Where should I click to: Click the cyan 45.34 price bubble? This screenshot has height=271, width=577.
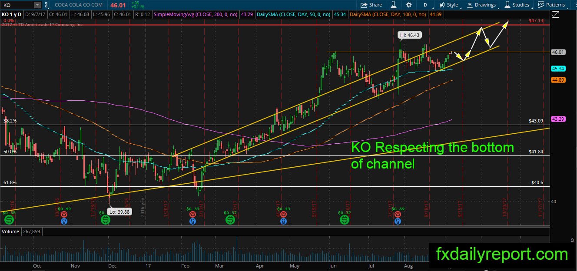click(558, 69)
